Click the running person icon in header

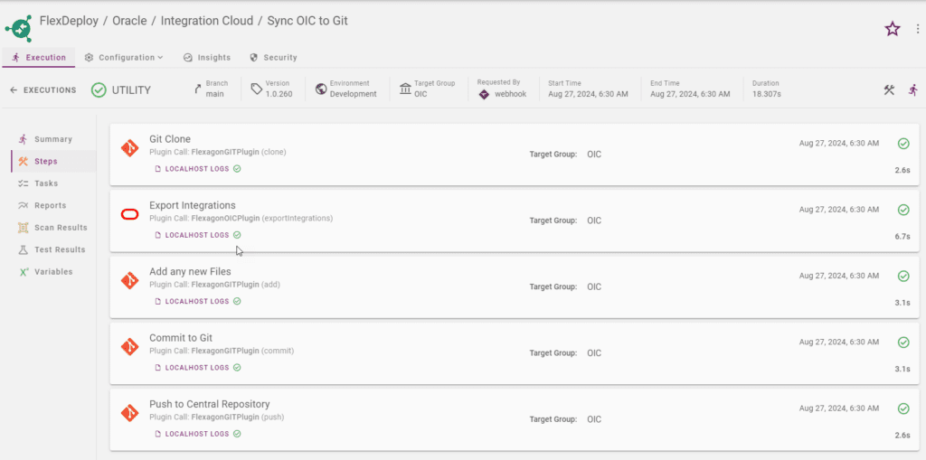(x=913, y=89)
